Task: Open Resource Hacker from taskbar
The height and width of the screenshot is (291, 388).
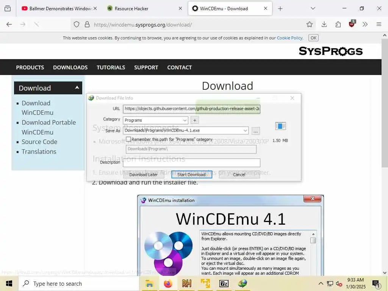Action: pos(186,283)
